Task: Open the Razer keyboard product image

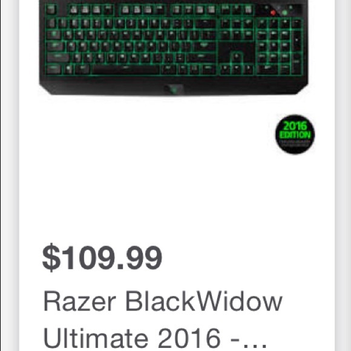Action: pyautogui.click(x=174, y=47)
